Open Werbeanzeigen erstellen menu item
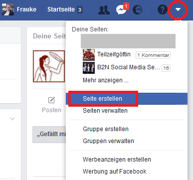Screen dimensions: 193x180 tap(117, 160)
